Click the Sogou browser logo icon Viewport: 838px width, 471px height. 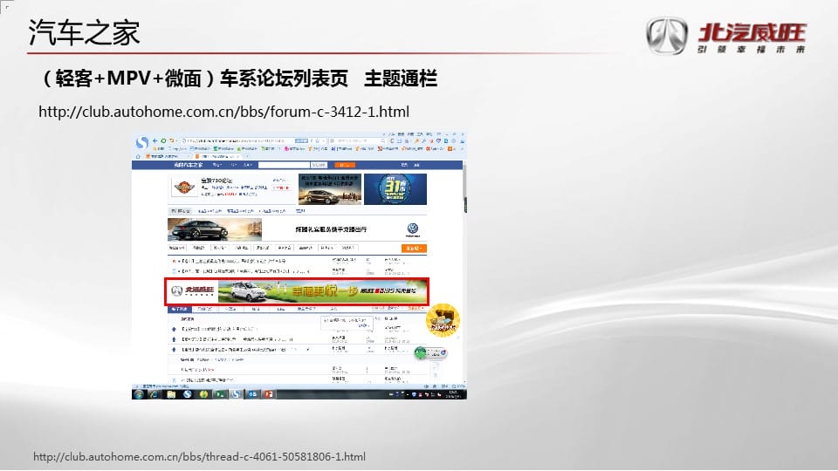pyautogui.click(x=141, y=141)
